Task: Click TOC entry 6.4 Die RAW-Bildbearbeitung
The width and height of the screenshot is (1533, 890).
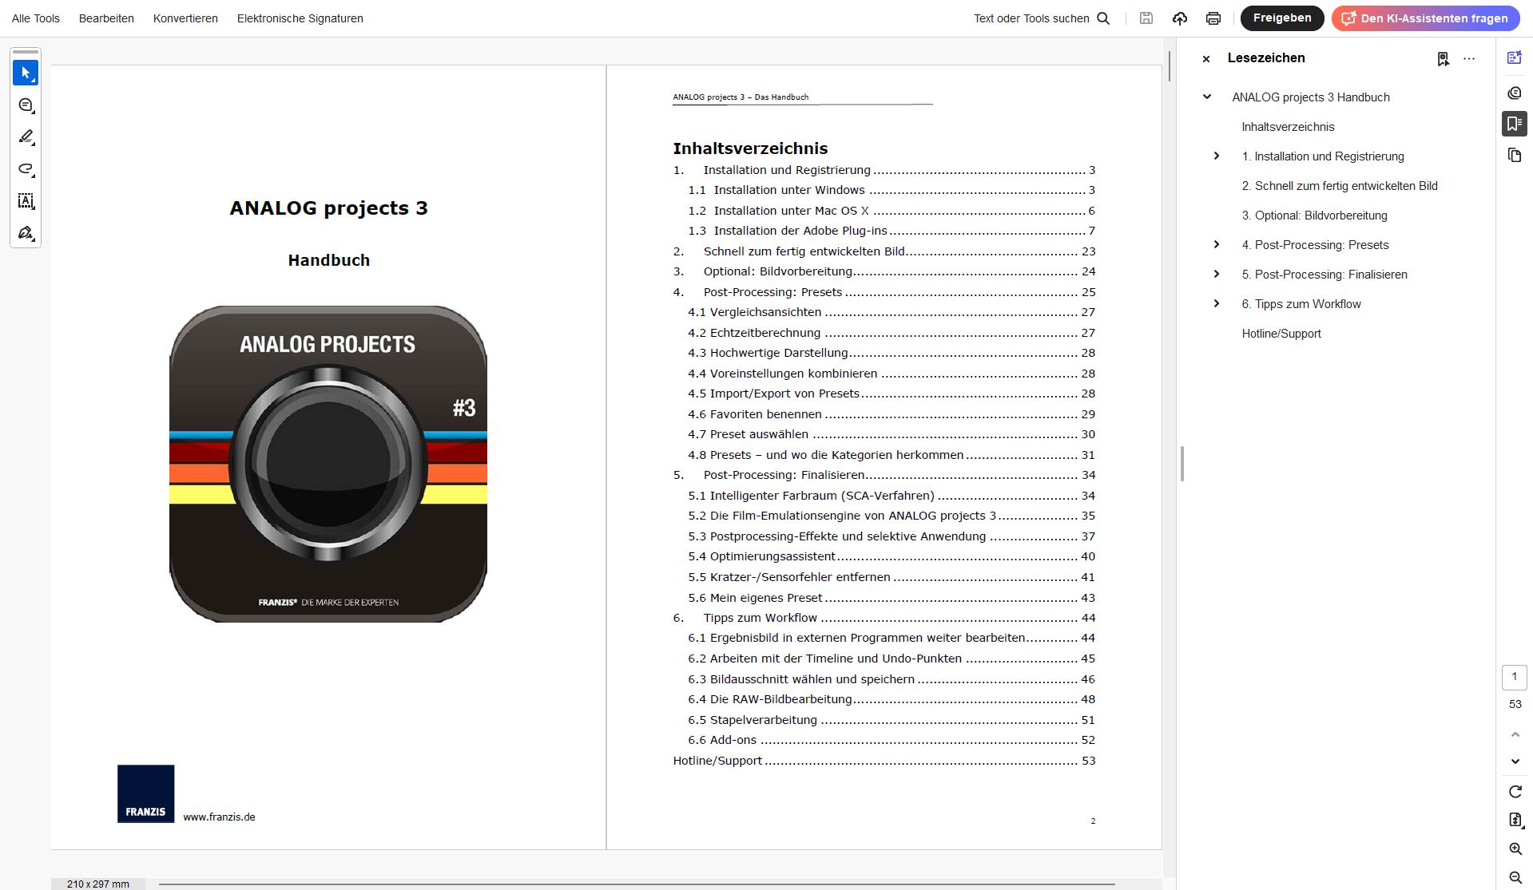Action: pyautogui.click(x=892, y=699)
